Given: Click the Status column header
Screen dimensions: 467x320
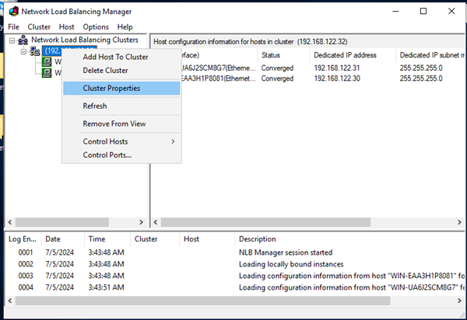Looking at the screenshot, I should coord(284,55).
